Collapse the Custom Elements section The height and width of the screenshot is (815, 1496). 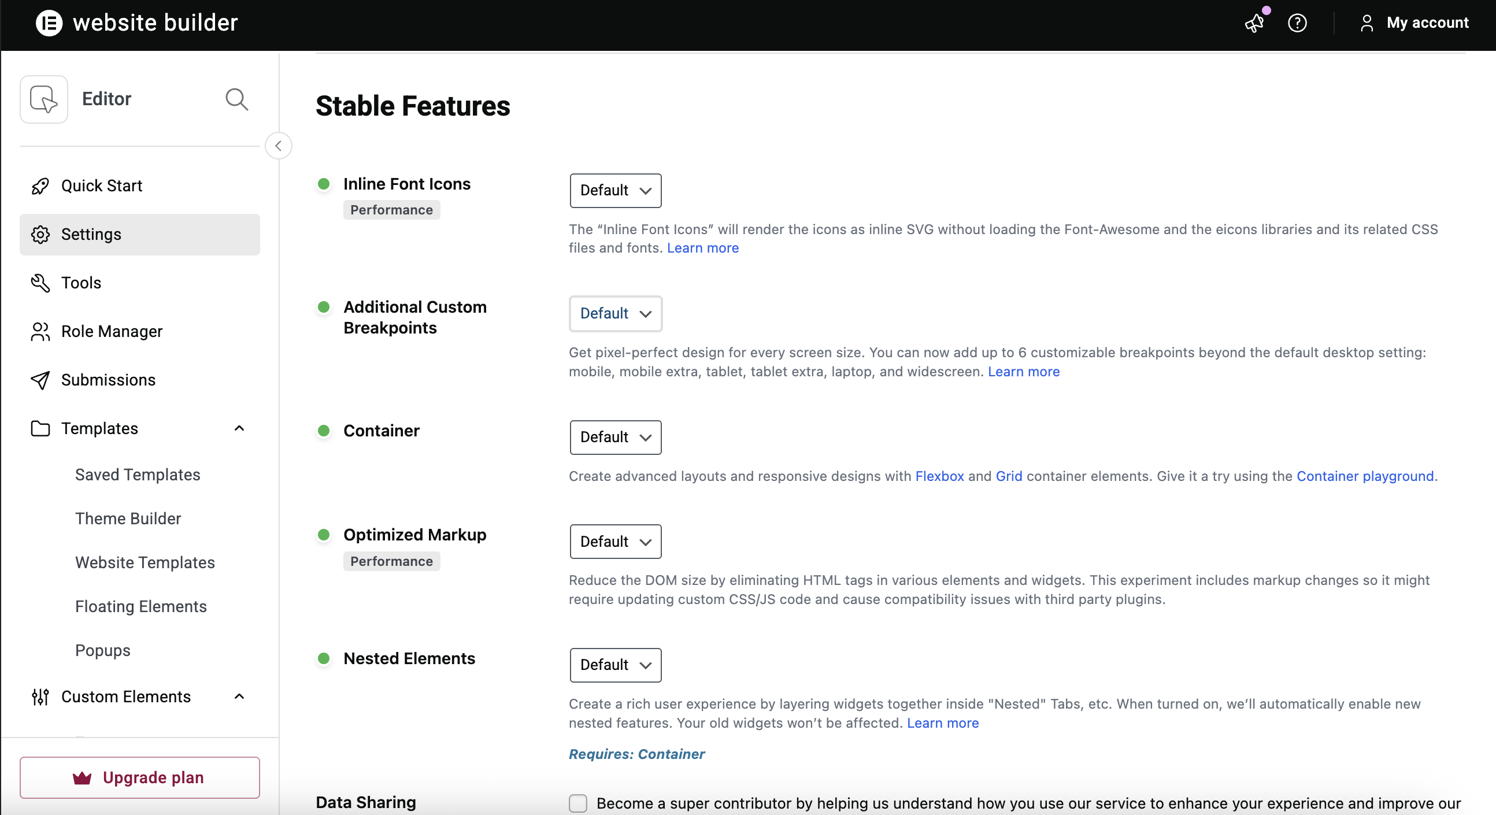(239, 697)
